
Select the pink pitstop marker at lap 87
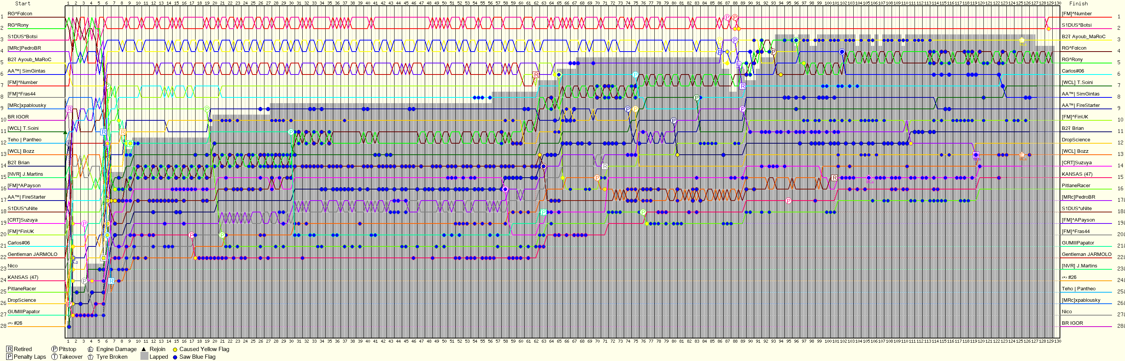tap(727, 18)
